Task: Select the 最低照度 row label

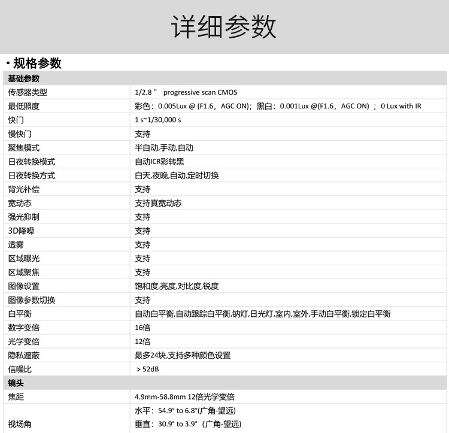Action: tap(24, 106)
